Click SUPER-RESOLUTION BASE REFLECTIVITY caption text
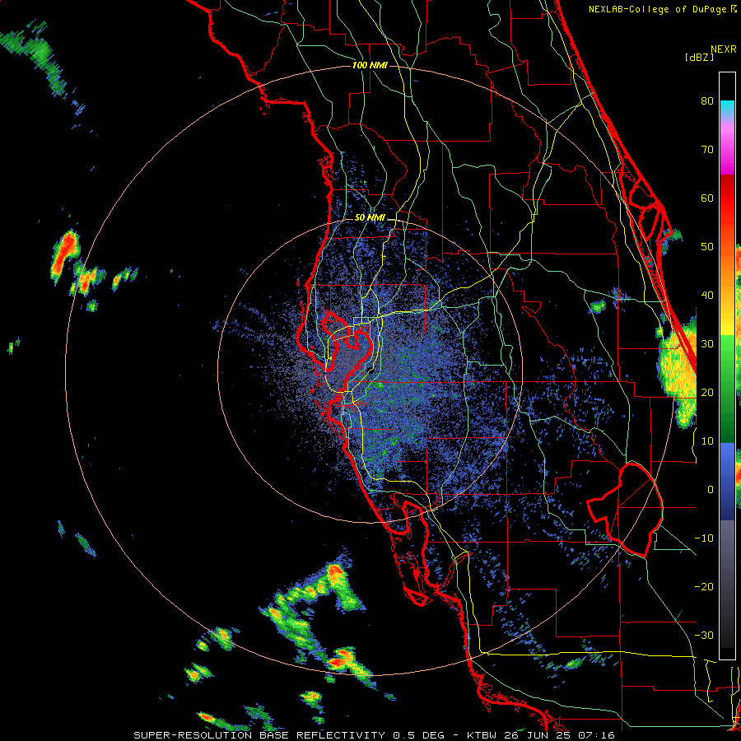 [x=259, y=735]
